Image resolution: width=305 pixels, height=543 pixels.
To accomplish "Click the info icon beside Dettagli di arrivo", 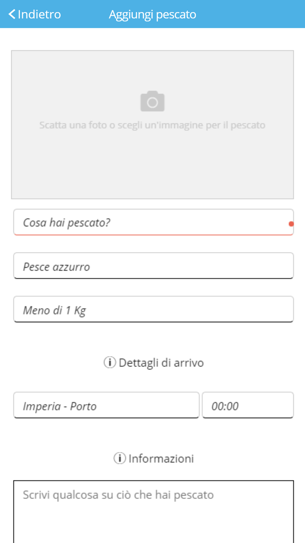I will click(x=110, y=362).
